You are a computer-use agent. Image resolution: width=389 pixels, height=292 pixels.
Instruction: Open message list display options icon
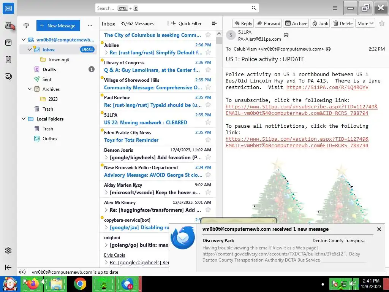(214, 23)
